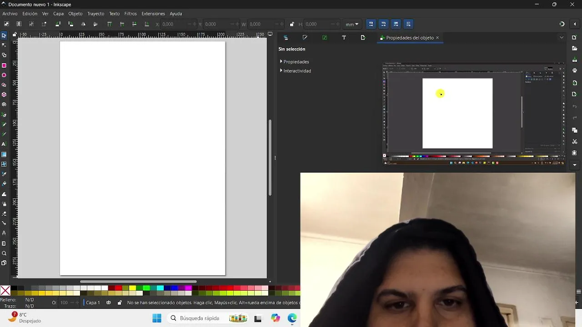This screenshot has width=582, height=327.
Task: Click the Windows Start button
Action: point(157,318)
